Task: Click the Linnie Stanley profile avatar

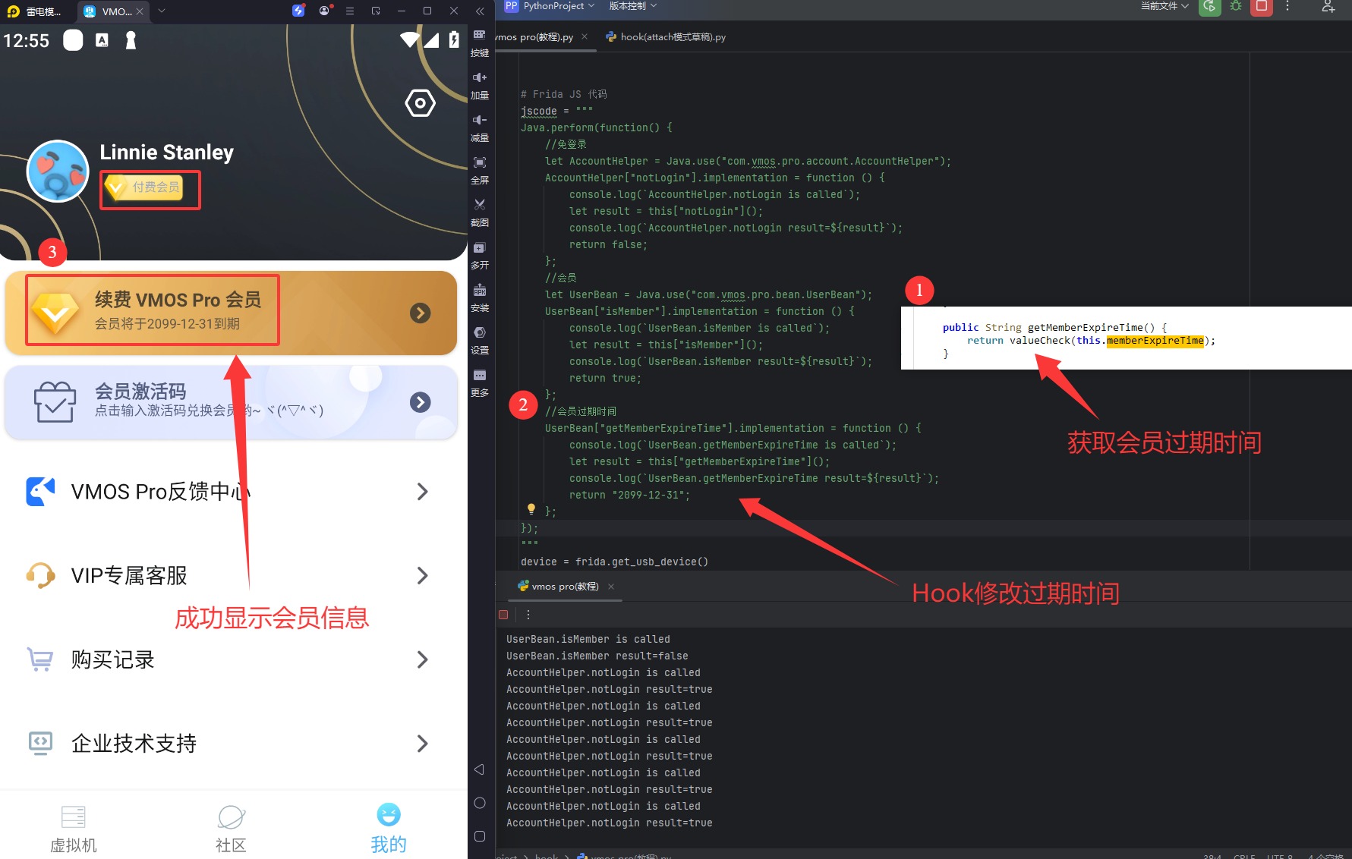Action: pos(58,171)
